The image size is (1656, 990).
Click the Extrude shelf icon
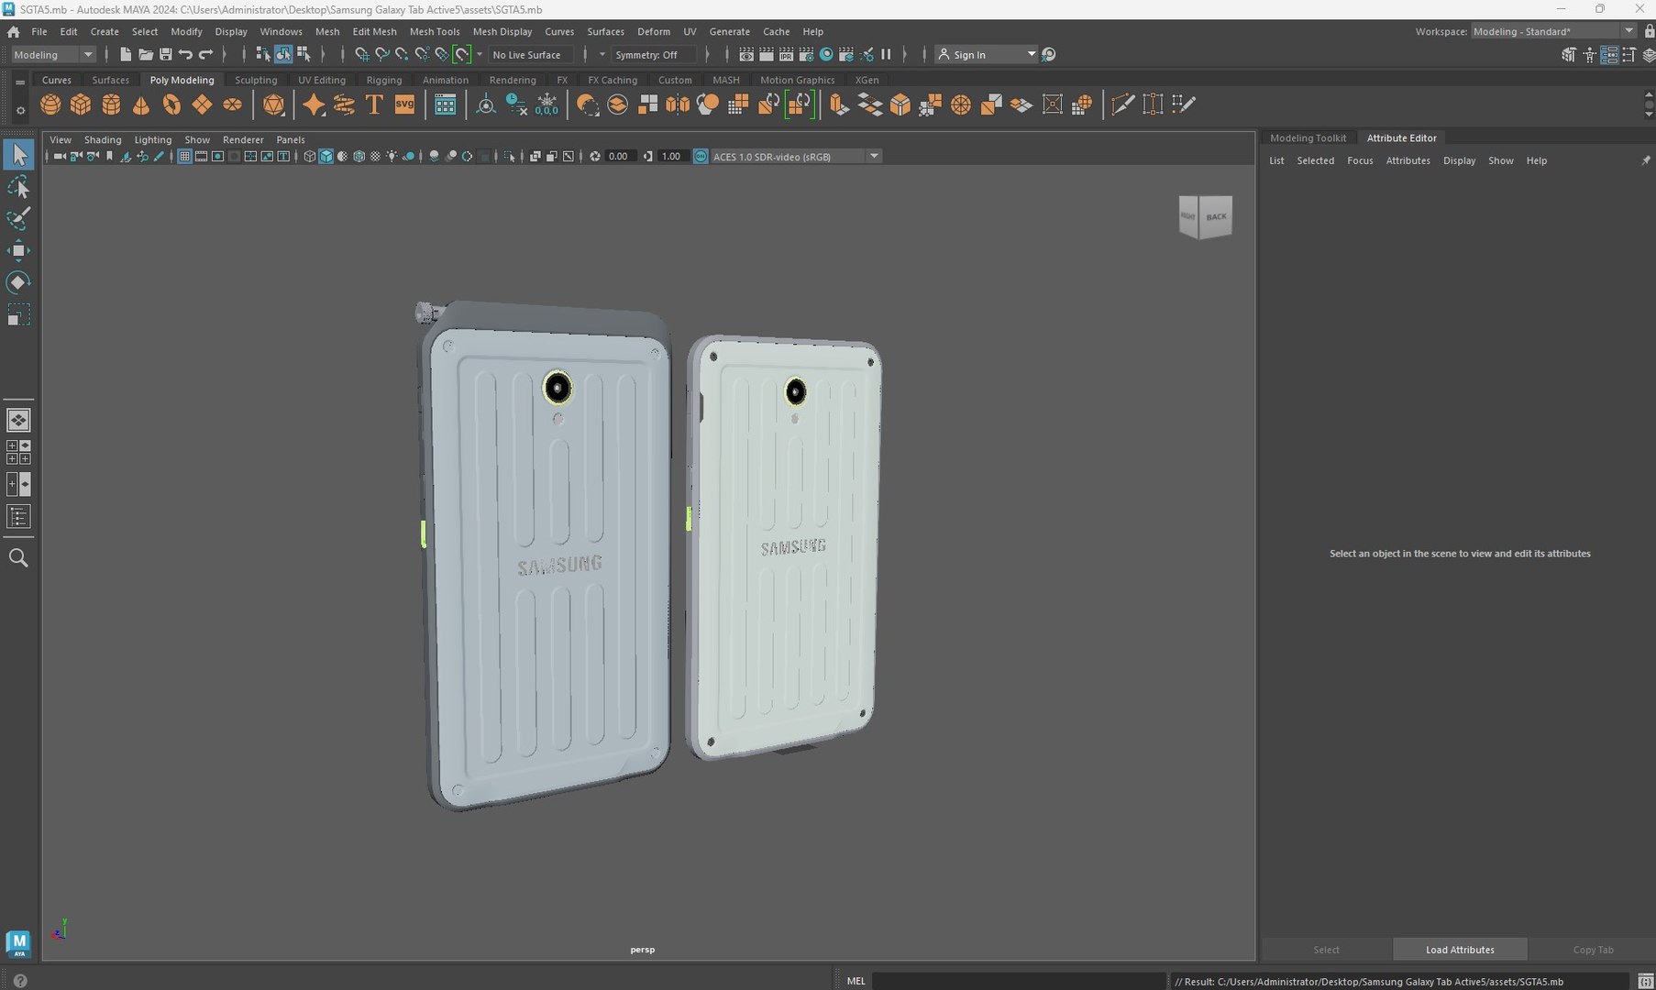click(839, 104)
